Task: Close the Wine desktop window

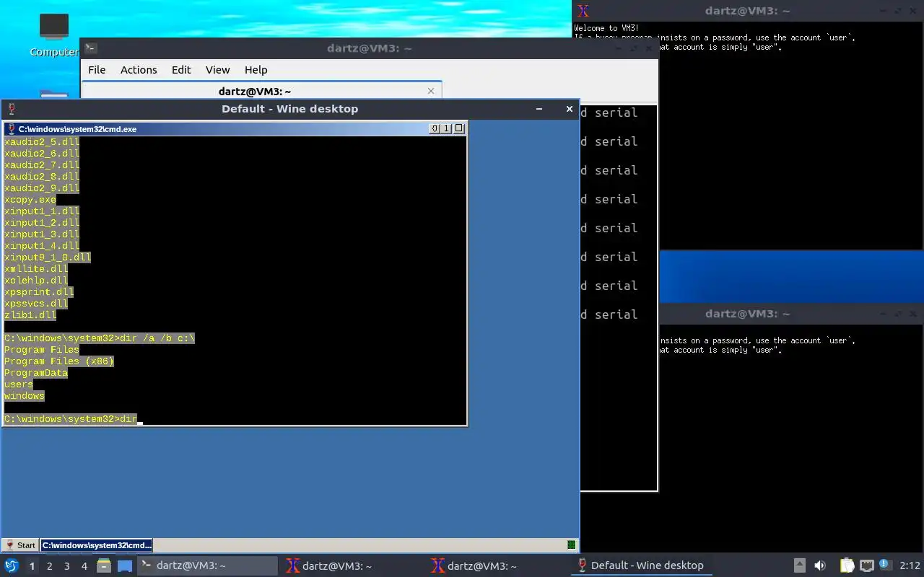Action: 569,109
